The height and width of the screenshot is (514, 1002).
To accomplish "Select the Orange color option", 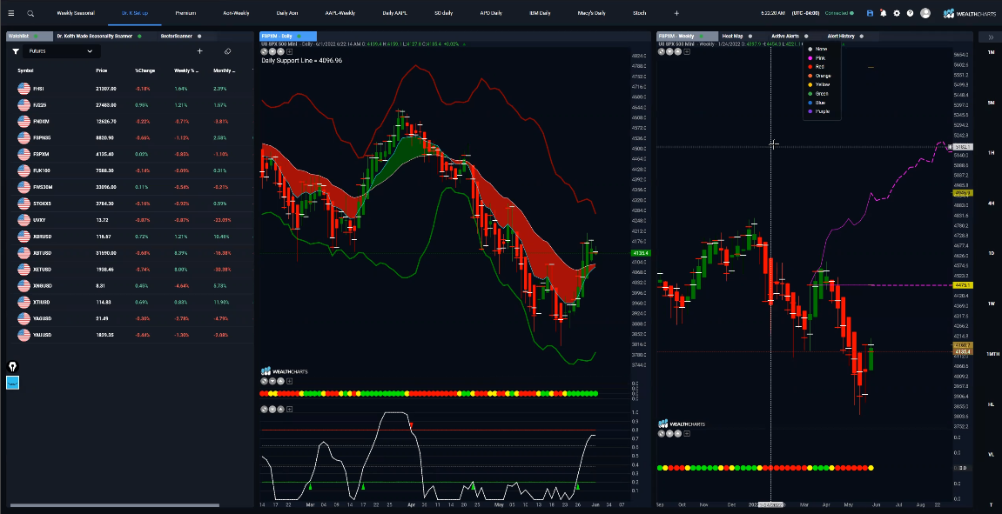I will click(x=822, y=76).
